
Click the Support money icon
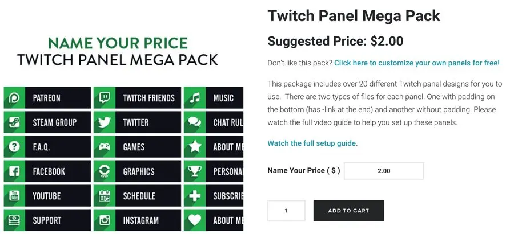click(14, 220)
